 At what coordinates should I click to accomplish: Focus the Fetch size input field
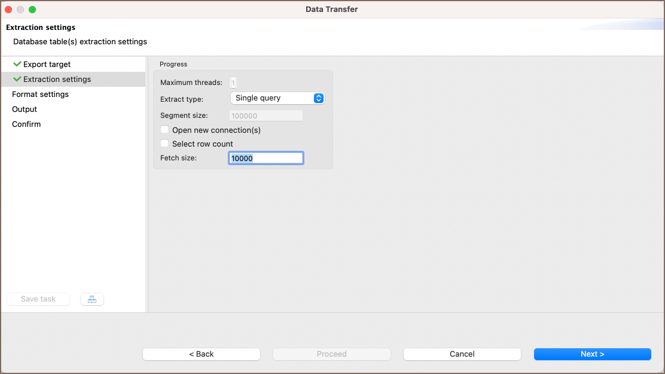(266, 158)
